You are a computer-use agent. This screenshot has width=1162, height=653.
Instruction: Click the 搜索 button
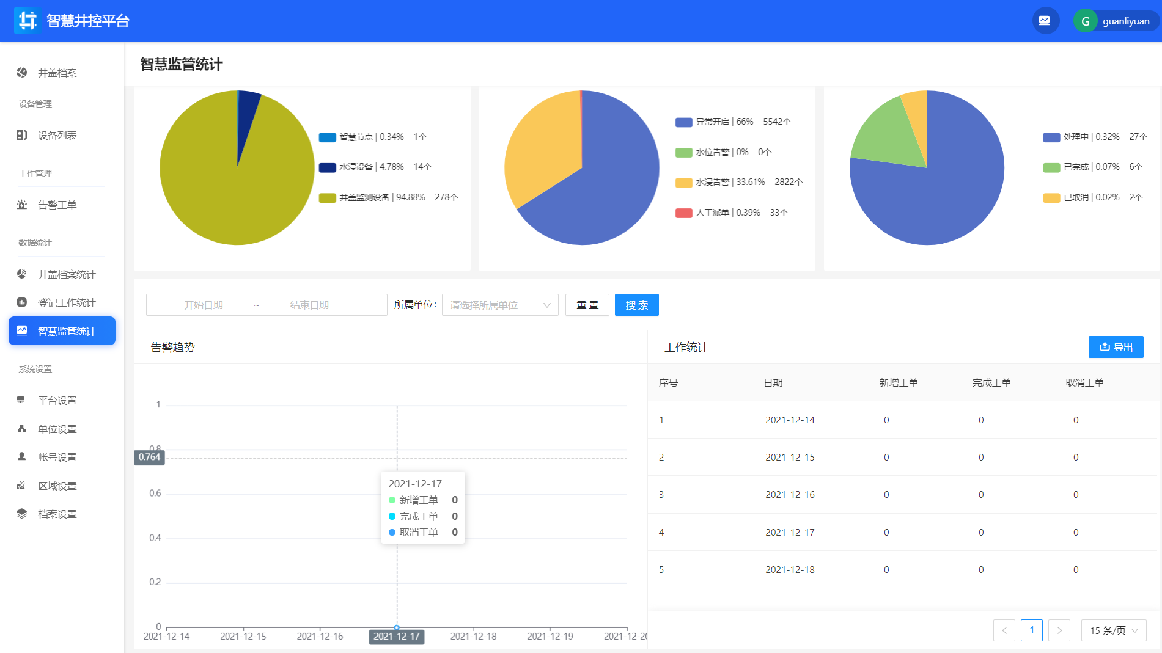[x=636, y=305]
